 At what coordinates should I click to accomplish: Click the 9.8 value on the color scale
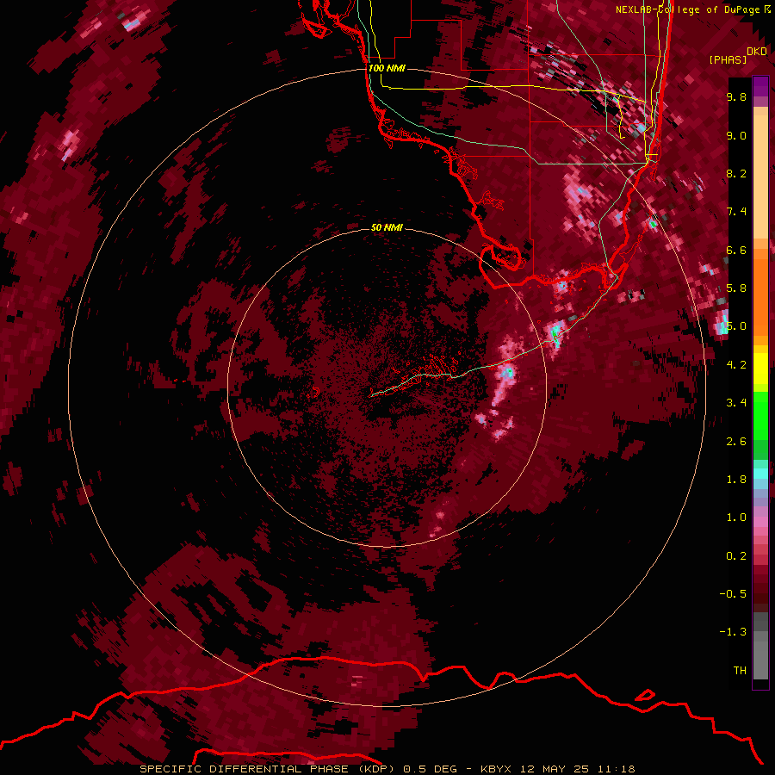736,96
